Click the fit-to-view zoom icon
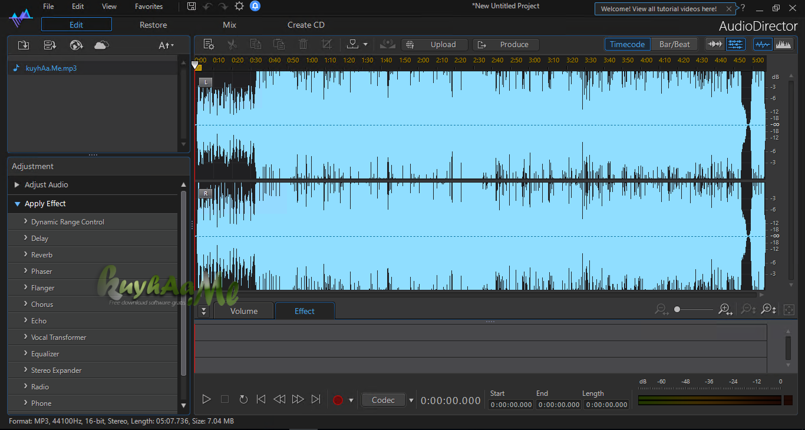 point(789,309)
